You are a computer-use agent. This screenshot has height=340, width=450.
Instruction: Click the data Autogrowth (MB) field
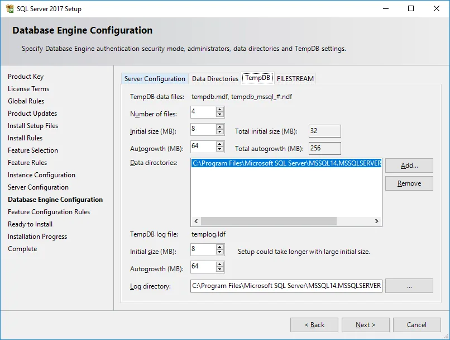pos(203,147)
